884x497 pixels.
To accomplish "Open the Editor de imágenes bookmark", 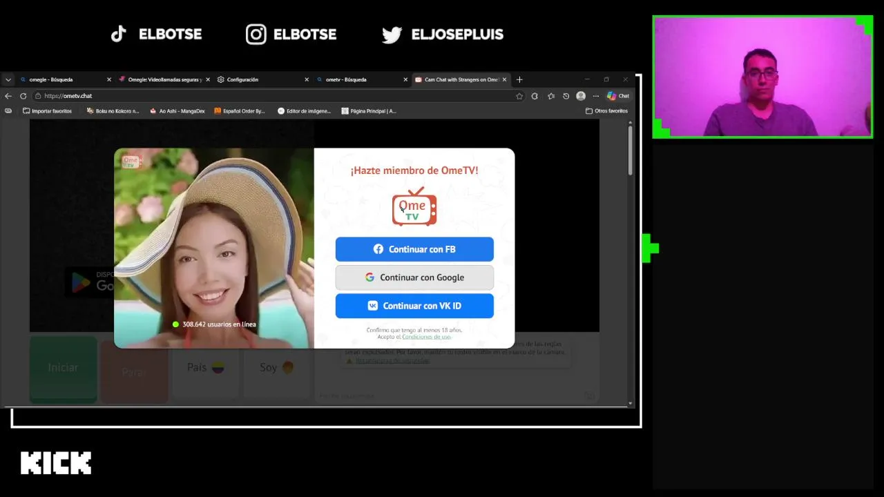I will coord(305,111).
